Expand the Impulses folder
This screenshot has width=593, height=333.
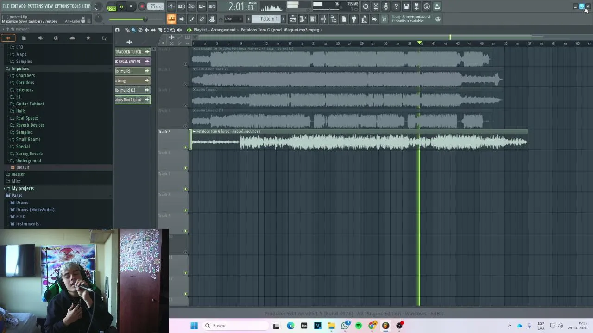point(20,68)
